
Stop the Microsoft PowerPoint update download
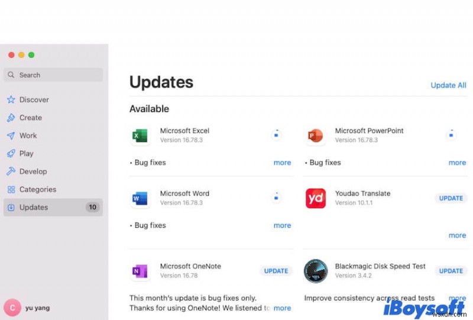451,135
